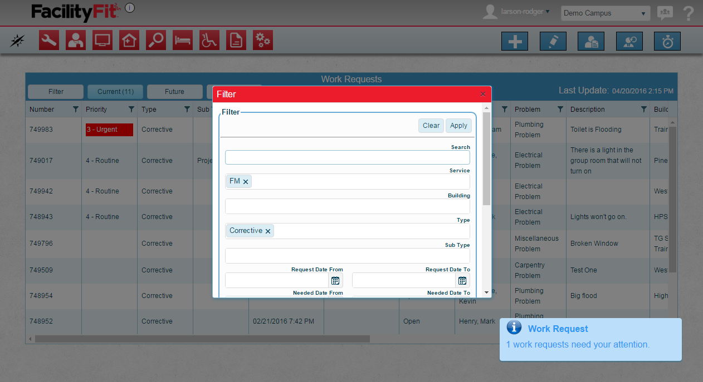Open the Demo Campus dropdown
The height and width of the screenshot is (382, 703).
tap(605, 13)
